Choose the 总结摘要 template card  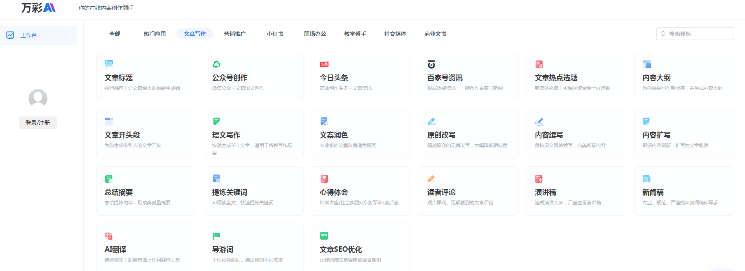(x=146, y=191)
